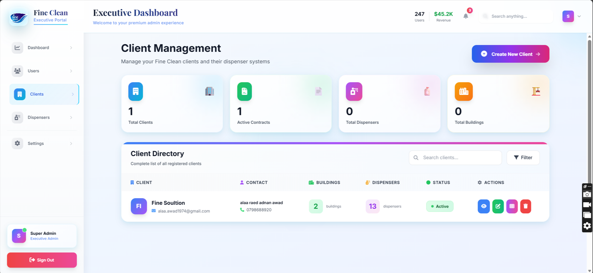Click the CLIENT column header
The height and width of the screenshot is (273, 593).
coord(141,183)
